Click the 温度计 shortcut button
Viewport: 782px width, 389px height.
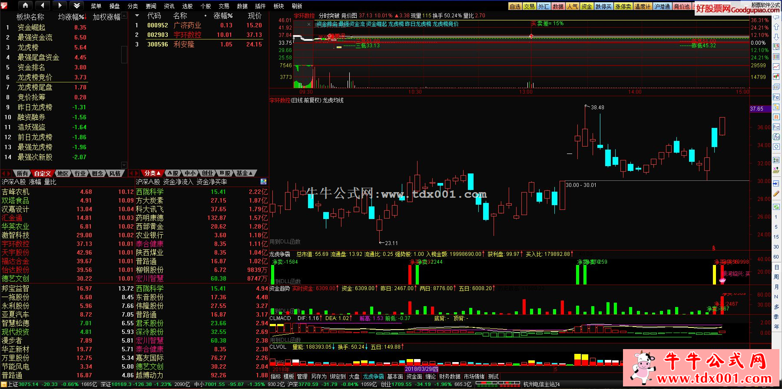[x=643, y=7]
